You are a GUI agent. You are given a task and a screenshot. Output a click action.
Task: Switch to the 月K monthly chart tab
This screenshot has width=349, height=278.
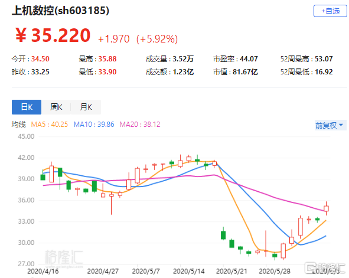pyautogui.click(x=86, y=107)
